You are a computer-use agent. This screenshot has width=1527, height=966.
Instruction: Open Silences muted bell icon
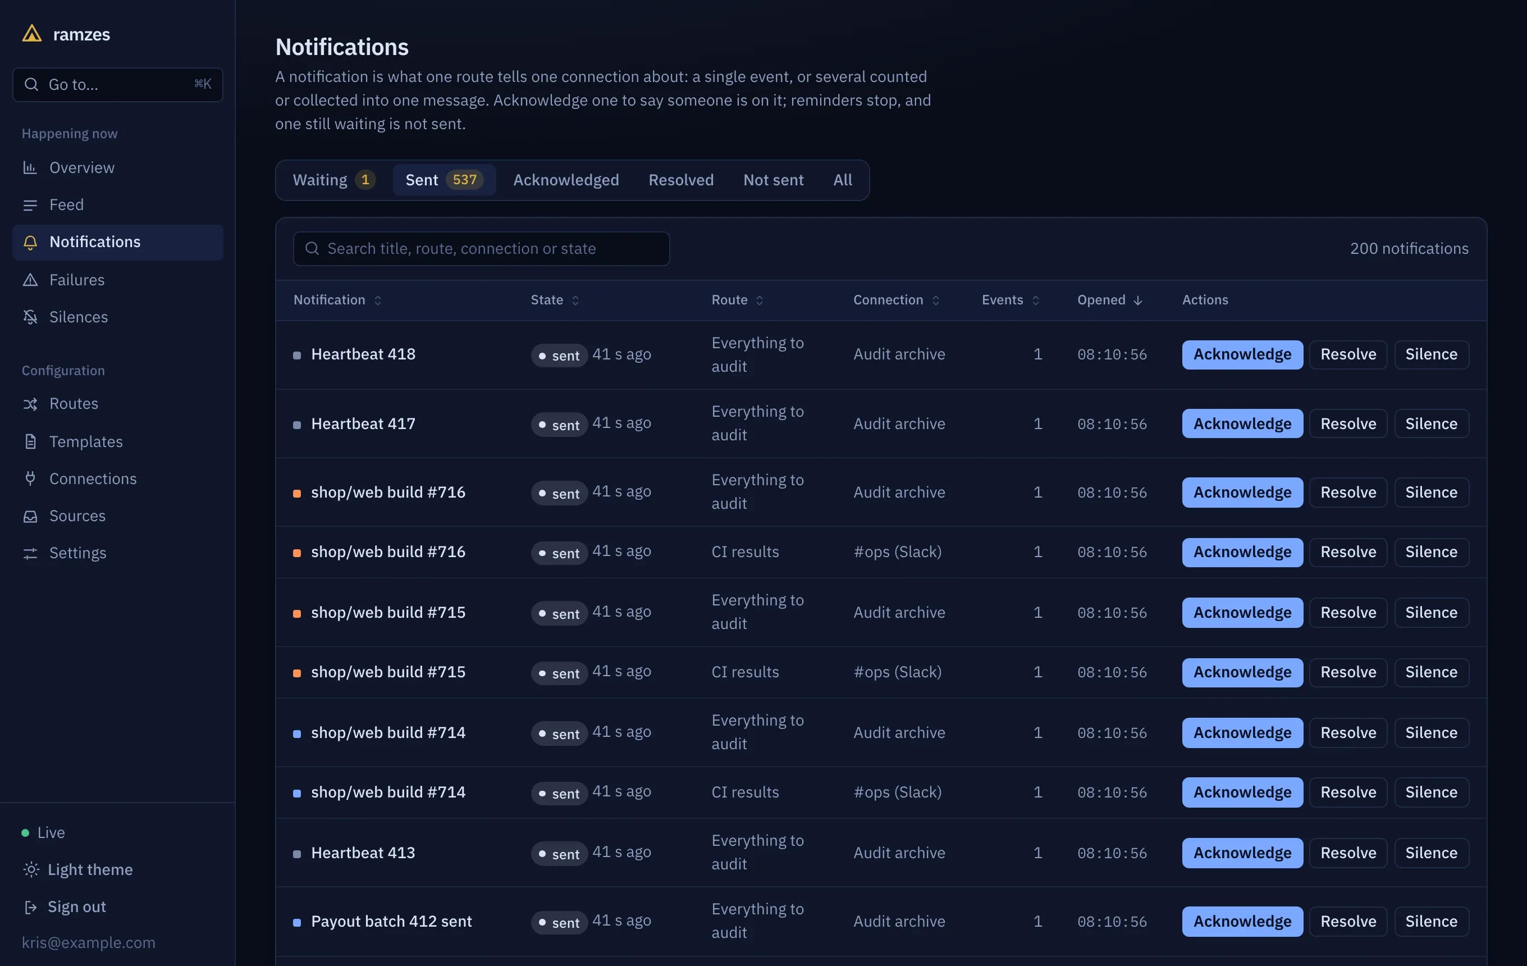click(x=30, y=317)
